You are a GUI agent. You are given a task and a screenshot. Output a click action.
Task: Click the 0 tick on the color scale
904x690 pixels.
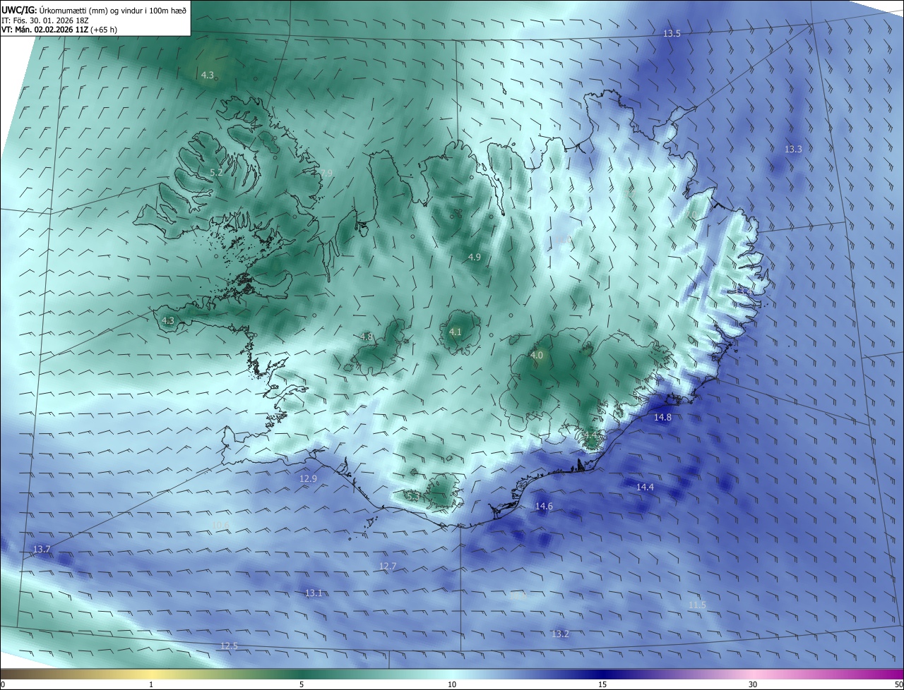(2, 684)
